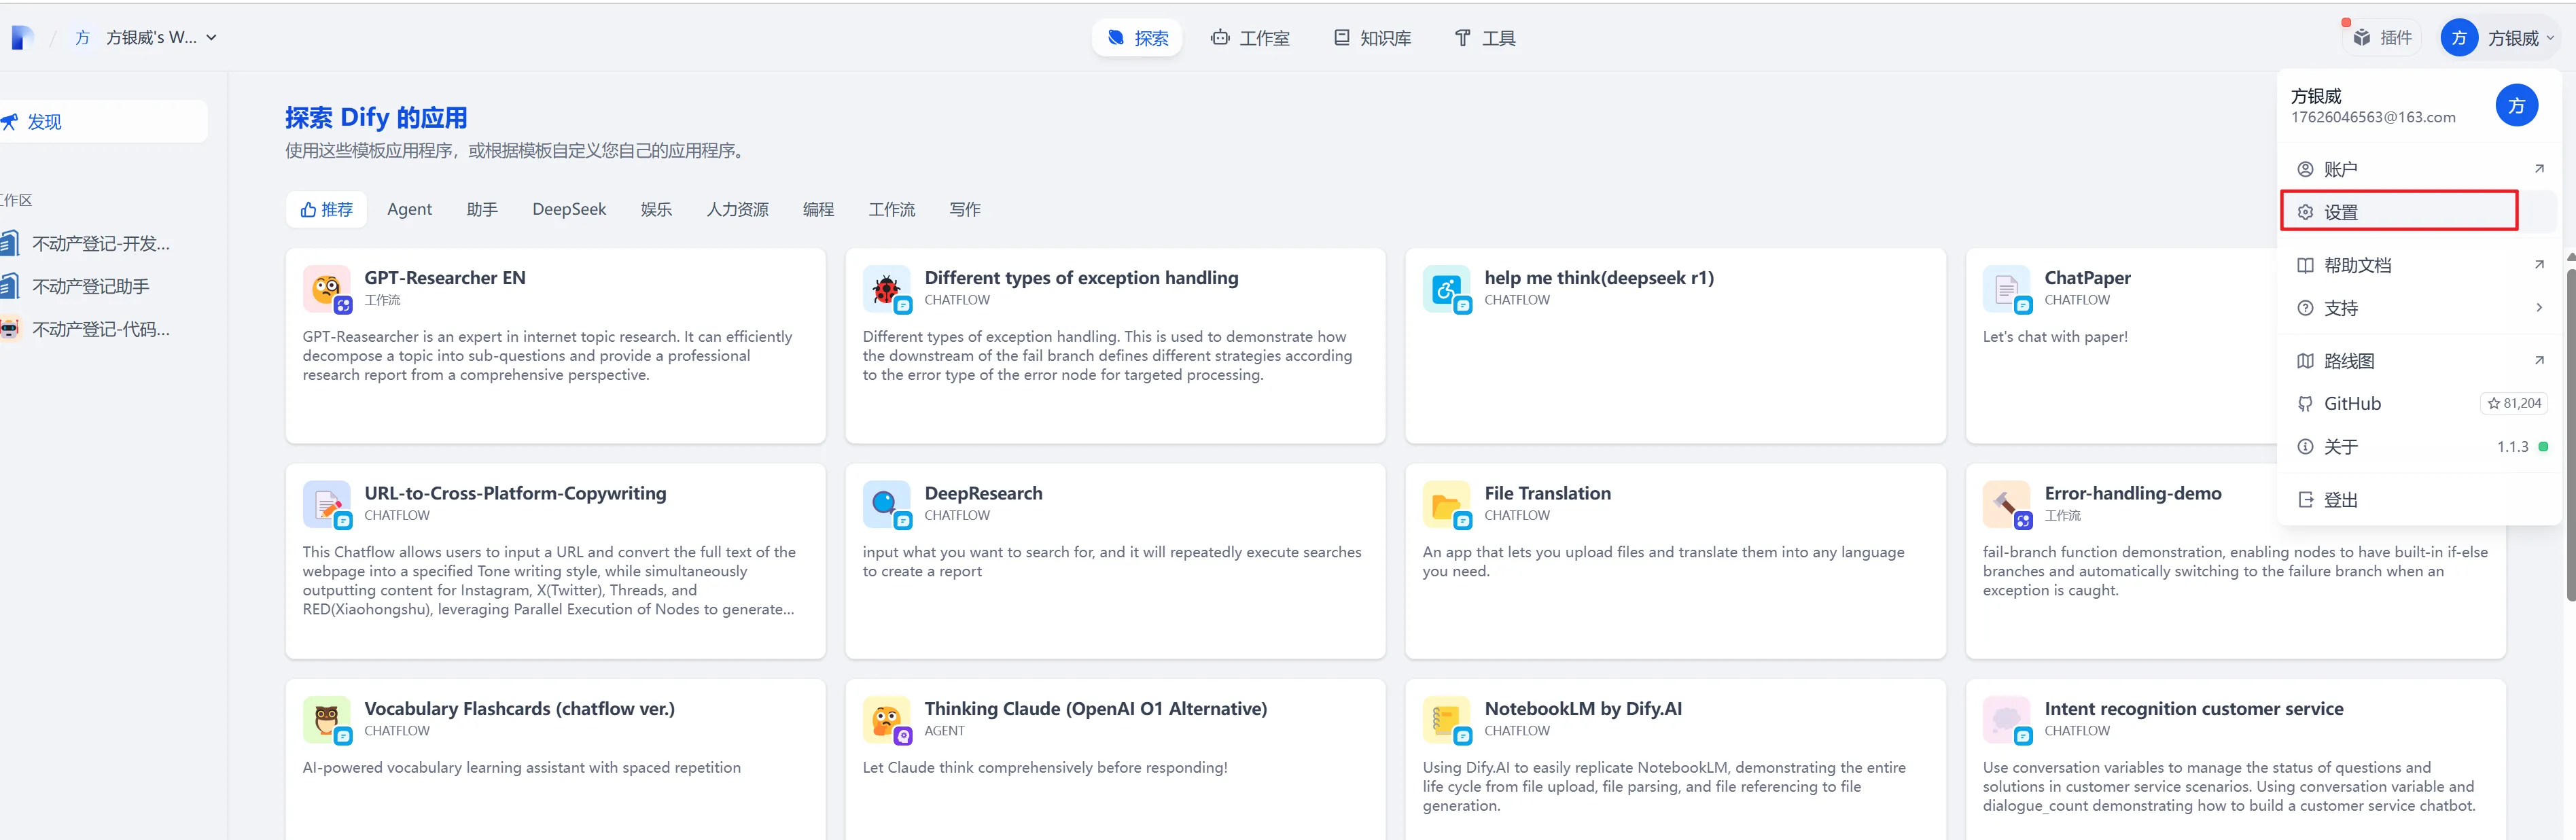Screen dimensions: 2576x840
Task: Click the File Translation folder icon
Action: click(x=1446, y=504)
